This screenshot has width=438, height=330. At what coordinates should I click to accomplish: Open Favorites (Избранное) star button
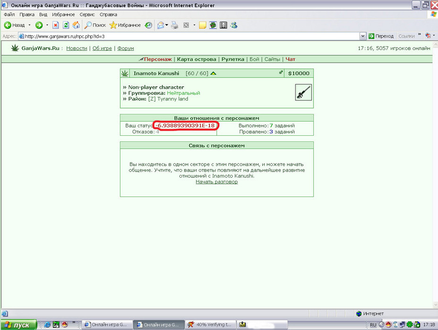[125, 25]
